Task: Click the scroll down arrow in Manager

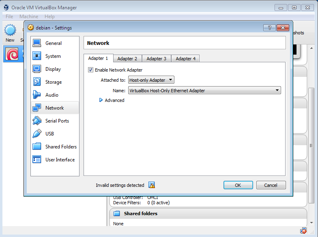Action: tap(312, 222)
